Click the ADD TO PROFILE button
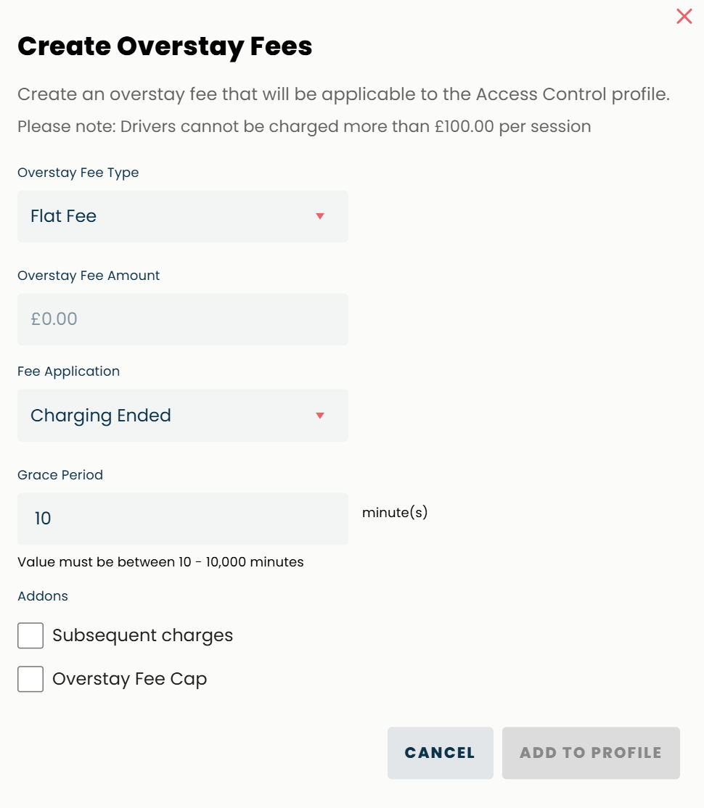 tap(590, 752)
